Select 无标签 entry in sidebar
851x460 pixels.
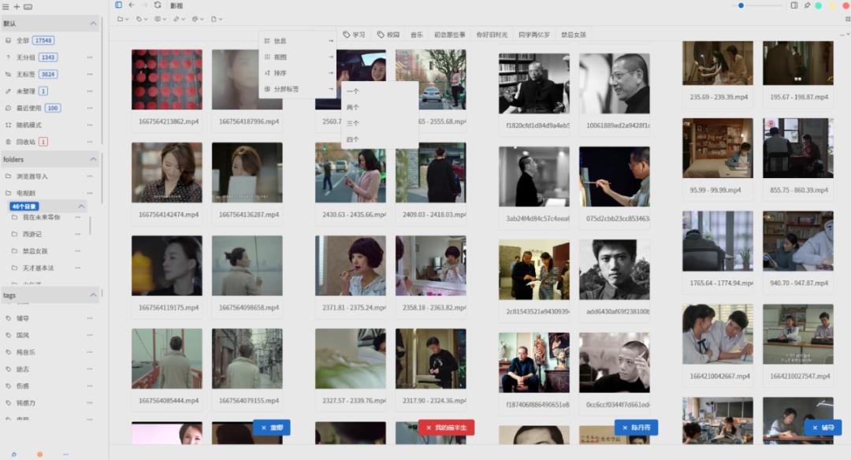[31, 74]
